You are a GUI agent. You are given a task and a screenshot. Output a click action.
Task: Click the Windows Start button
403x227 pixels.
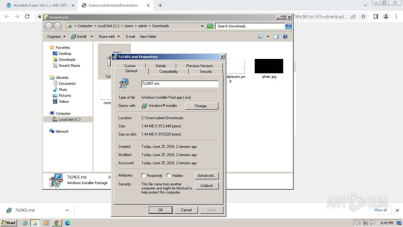9,223
